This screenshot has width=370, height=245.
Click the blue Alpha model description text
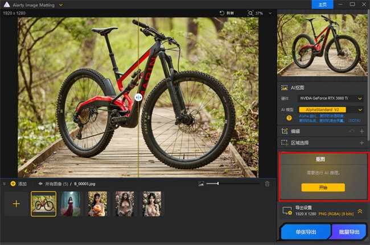[x=330, y=118]
